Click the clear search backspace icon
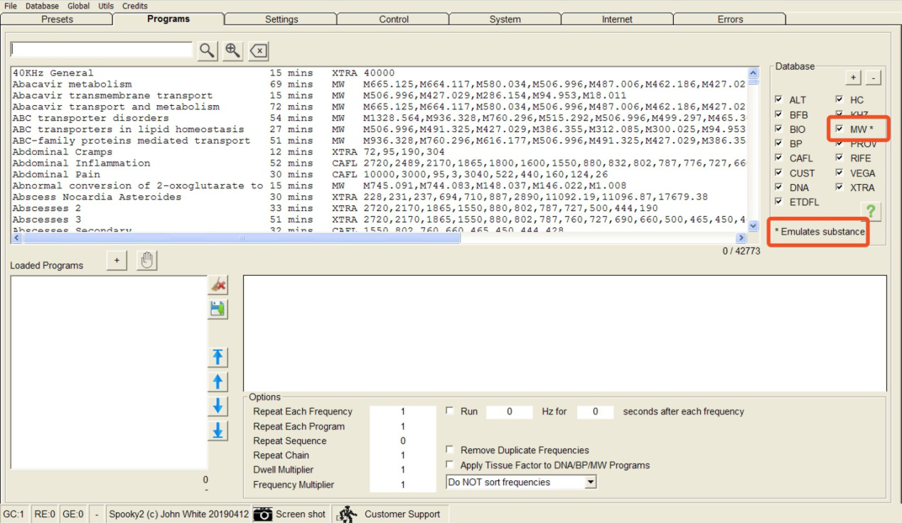Viewport: 902px width, 523px height. [259, 50]
